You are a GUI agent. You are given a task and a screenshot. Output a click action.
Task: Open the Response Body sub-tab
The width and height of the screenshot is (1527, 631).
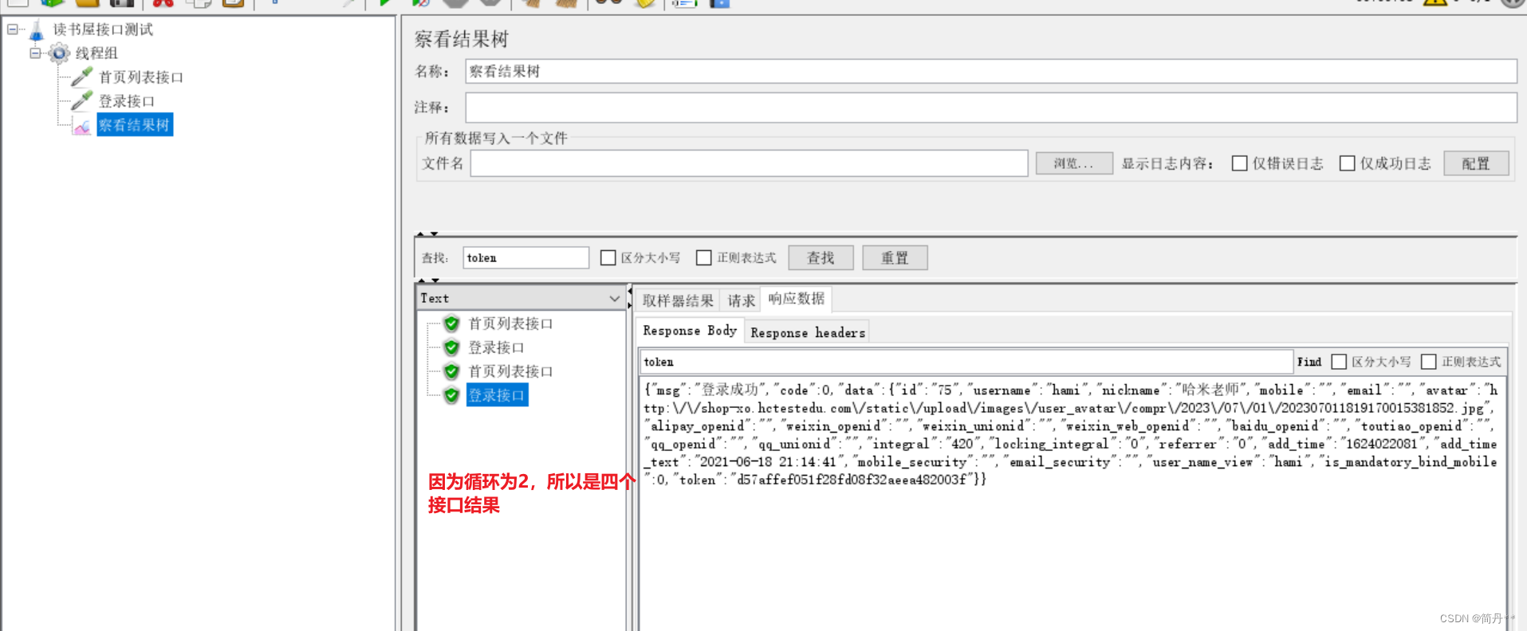pyautogui.click(x=690, y=331)
